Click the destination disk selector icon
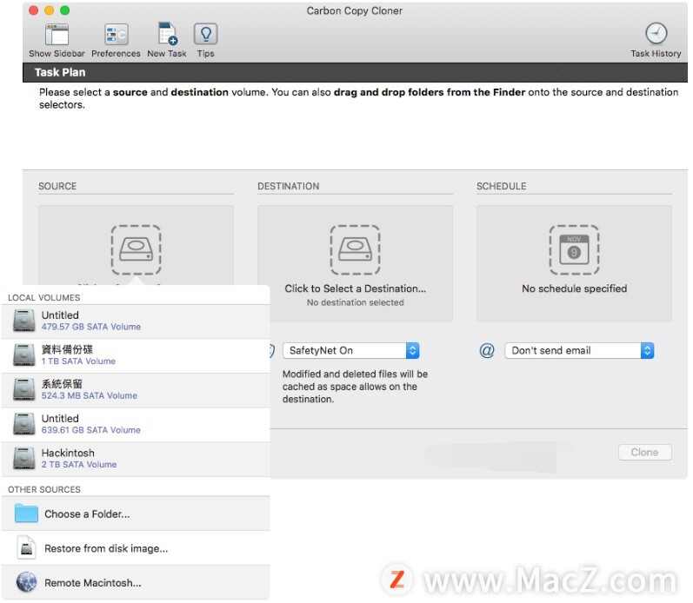The image size is (693, 603). [x=355, y=250]
